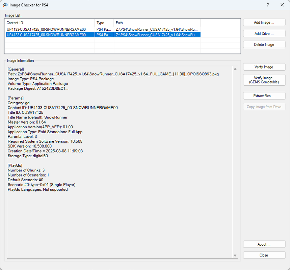Click the PlayGo Languages: Not supported line
The image size is (290, 270).
coord(37,189)
